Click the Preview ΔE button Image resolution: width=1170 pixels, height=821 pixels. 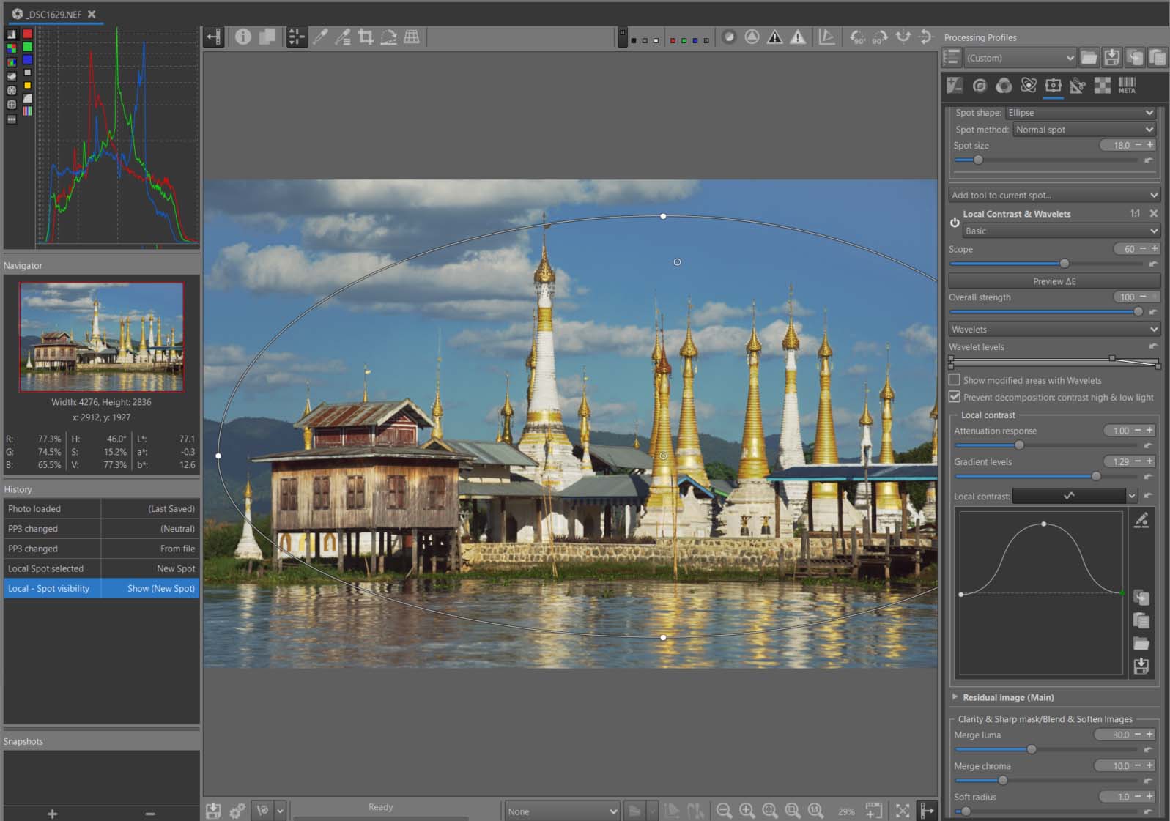tap(1054, 281)
